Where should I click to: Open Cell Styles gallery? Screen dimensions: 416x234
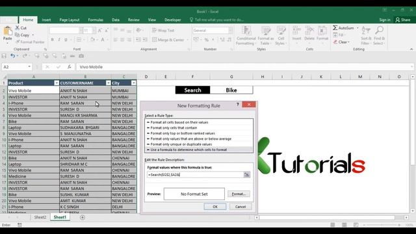point(281,36)
